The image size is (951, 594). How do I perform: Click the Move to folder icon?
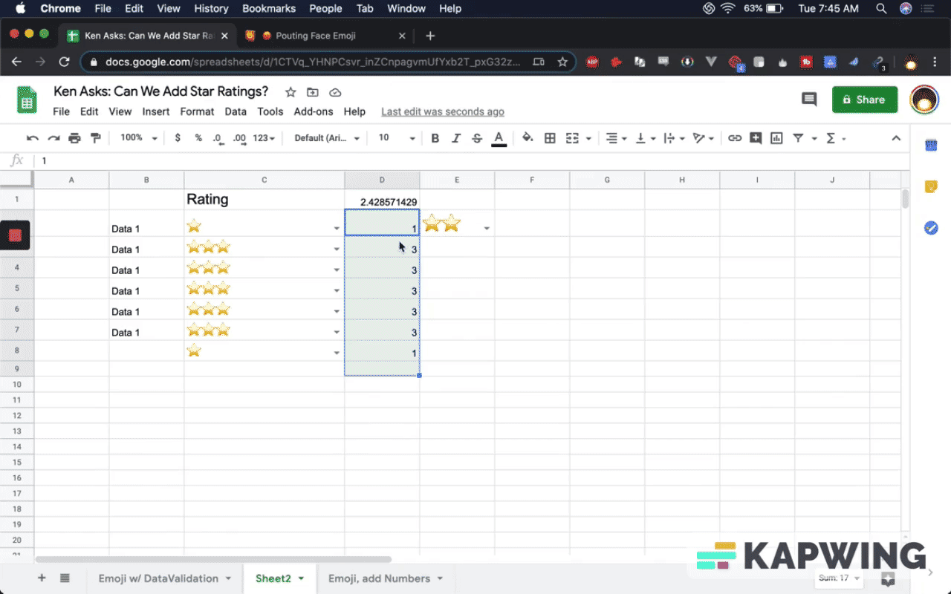313,92
